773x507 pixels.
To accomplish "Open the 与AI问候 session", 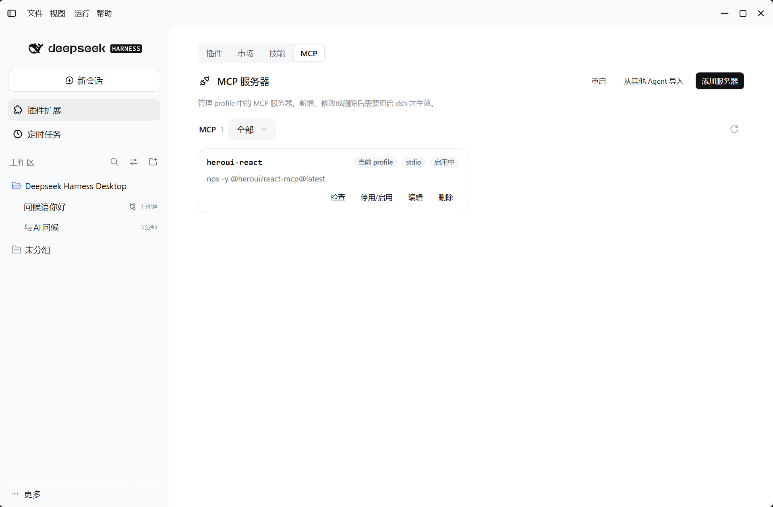I will coord(41,227).
